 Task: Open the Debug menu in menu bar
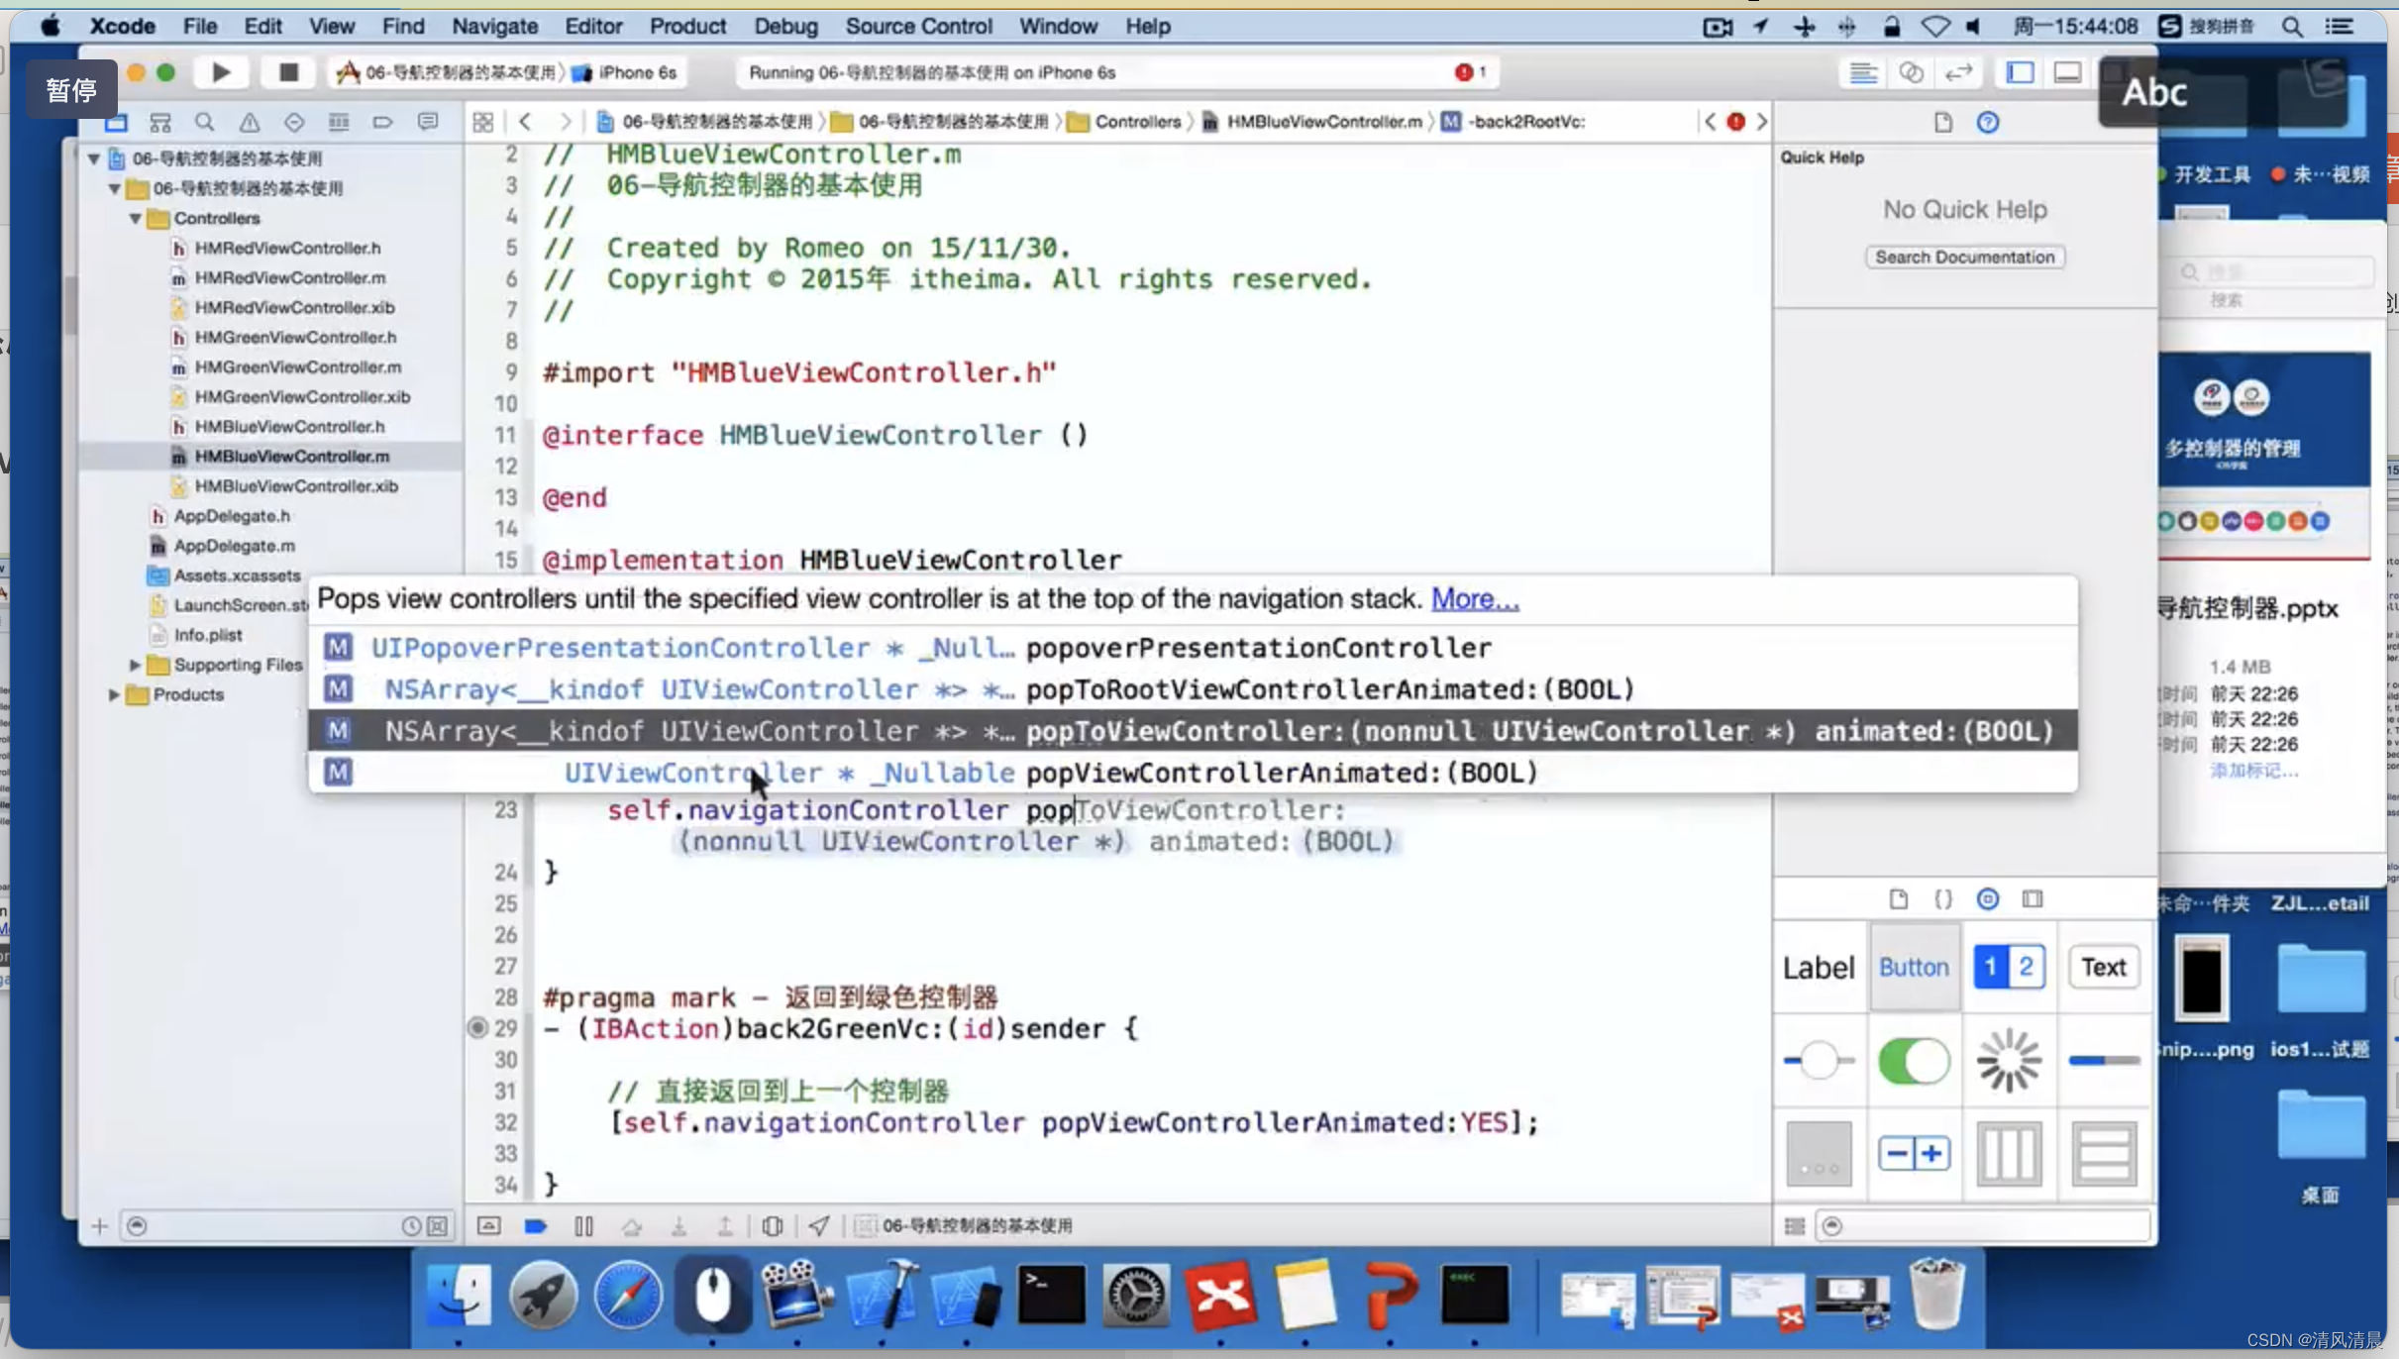785,27
